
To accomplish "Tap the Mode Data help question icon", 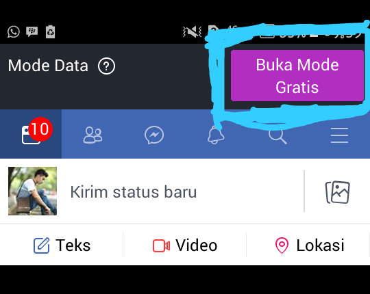I will tap(106, 66).
